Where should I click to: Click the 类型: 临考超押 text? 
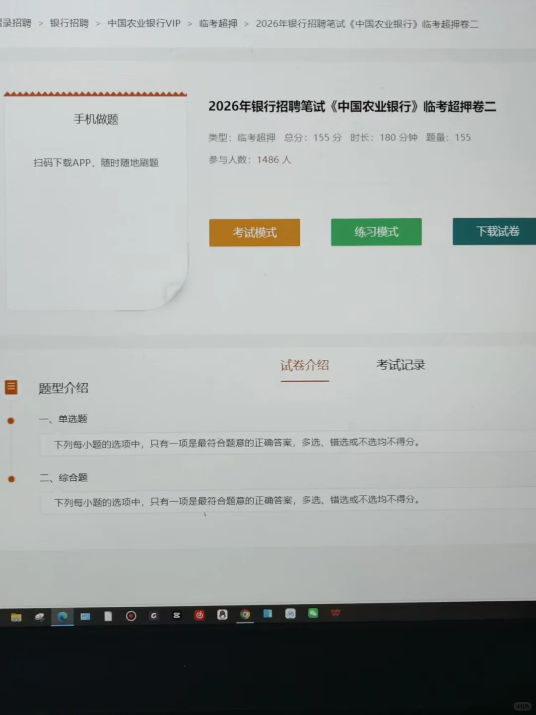tap(242, 137)
